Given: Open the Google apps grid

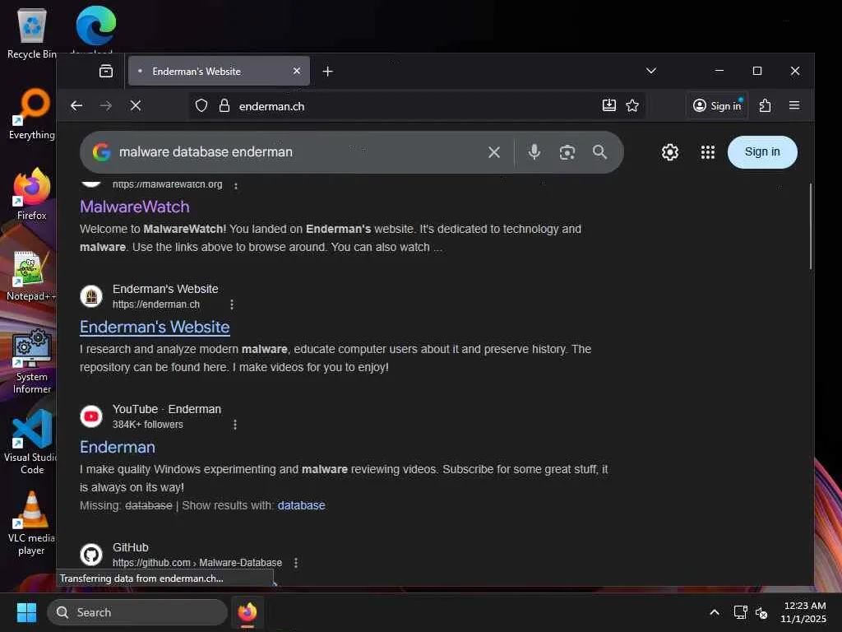Looking at the screenshot, I should tap(708, 152).
